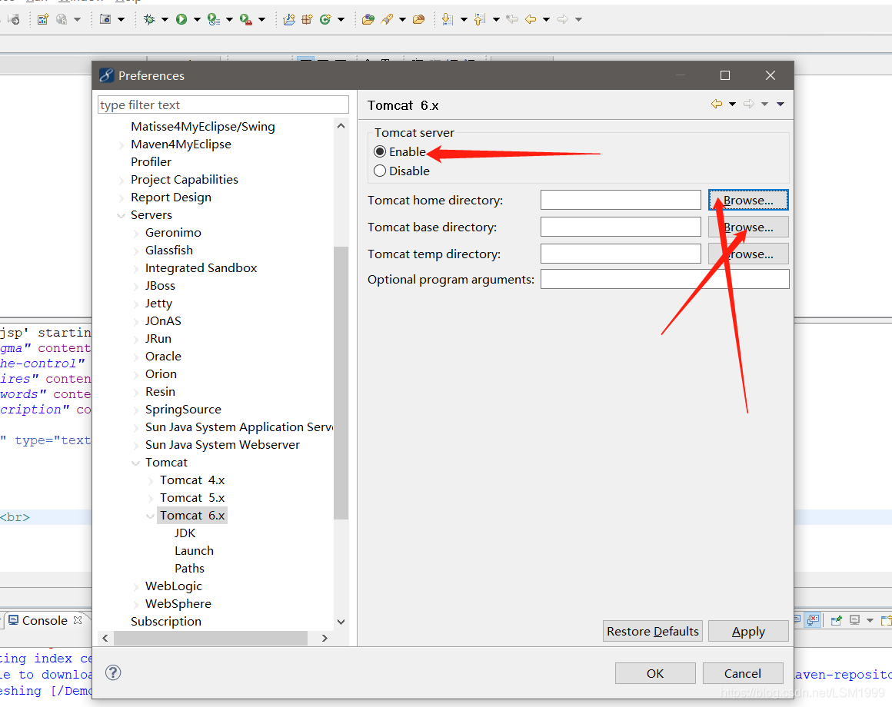Click the OK button
892x707 pixels.
pyautogui.click(x=655, y=673)
